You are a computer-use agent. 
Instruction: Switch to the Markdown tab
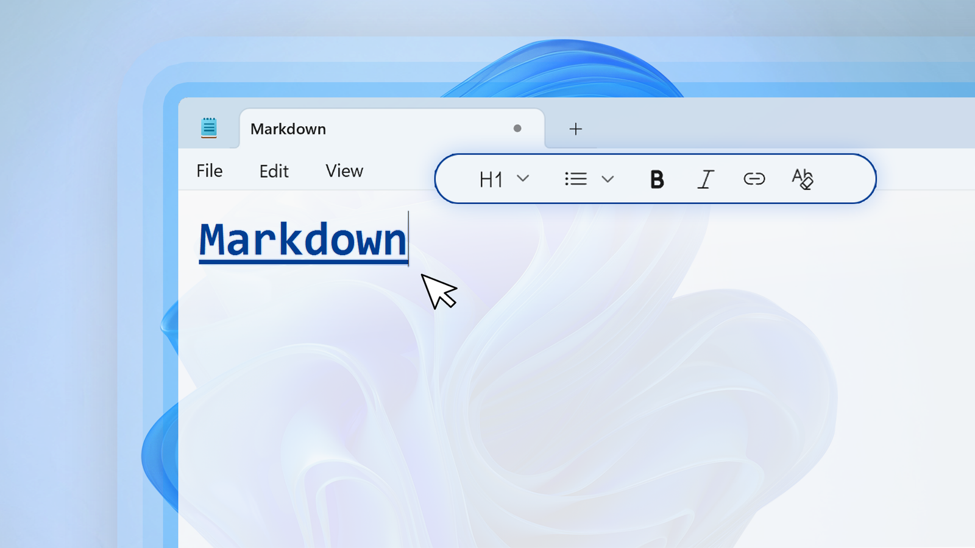click(x=288, y=128)
